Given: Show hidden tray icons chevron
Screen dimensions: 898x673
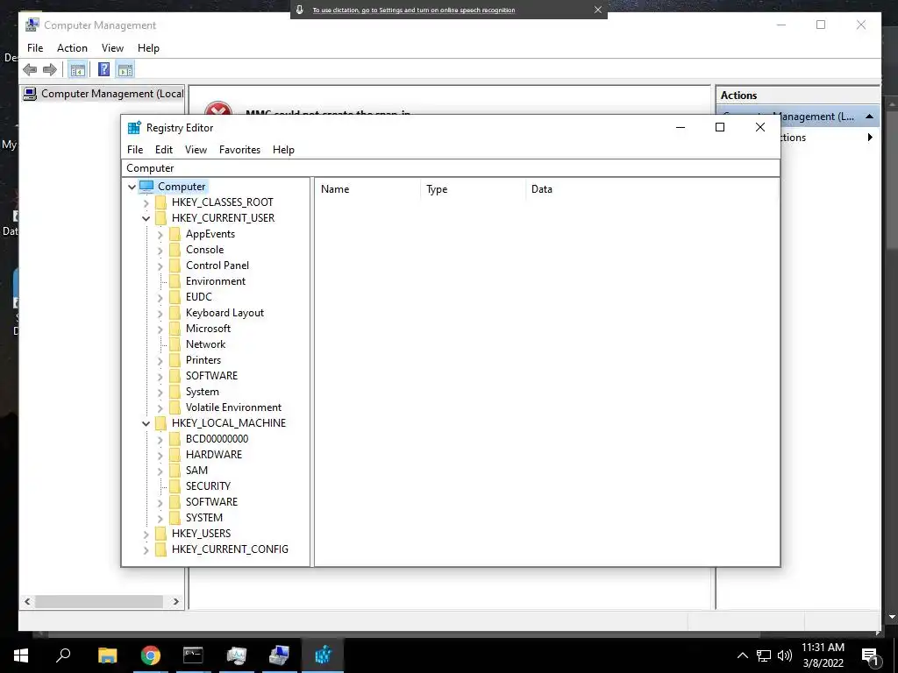Looking at the screenshot, I should [x=742, y=655].
